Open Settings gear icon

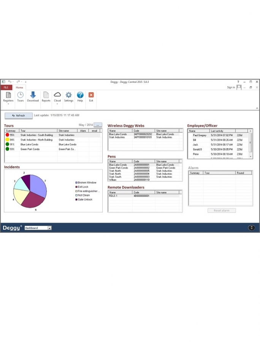68,95
